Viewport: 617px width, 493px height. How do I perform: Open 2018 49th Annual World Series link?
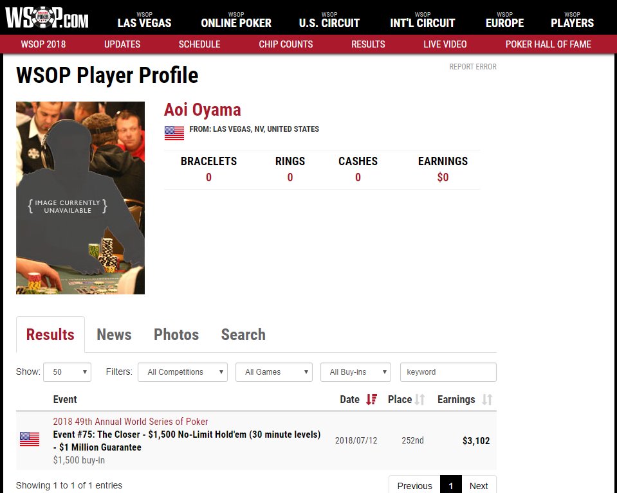tap(131, 422)
